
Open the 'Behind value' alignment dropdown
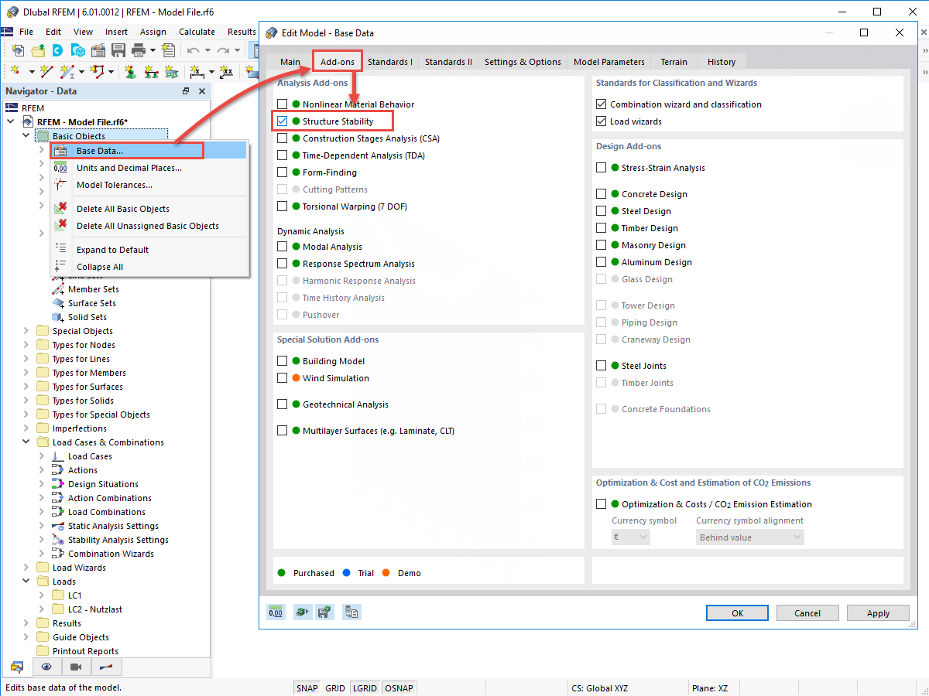click(749, 537)
